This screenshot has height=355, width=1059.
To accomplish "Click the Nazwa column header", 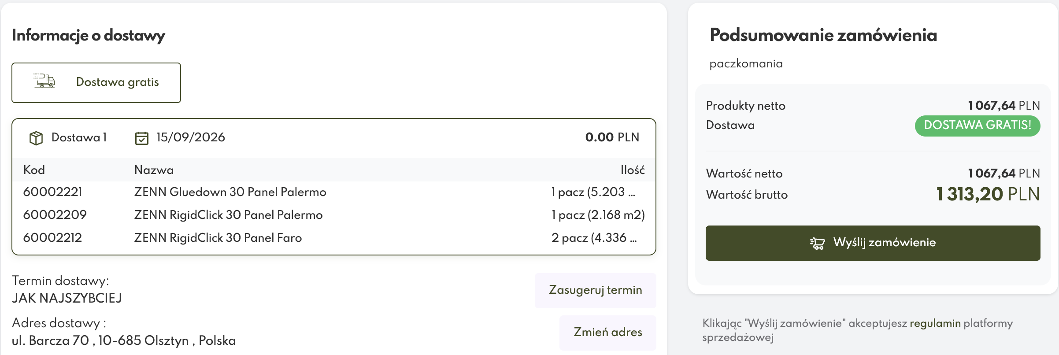I will [154, 170].
